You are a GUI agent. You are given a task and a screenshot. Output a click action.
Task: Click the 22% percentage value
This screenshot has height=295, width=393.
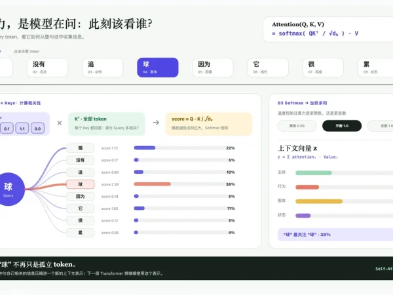click(x=231, y=148)
